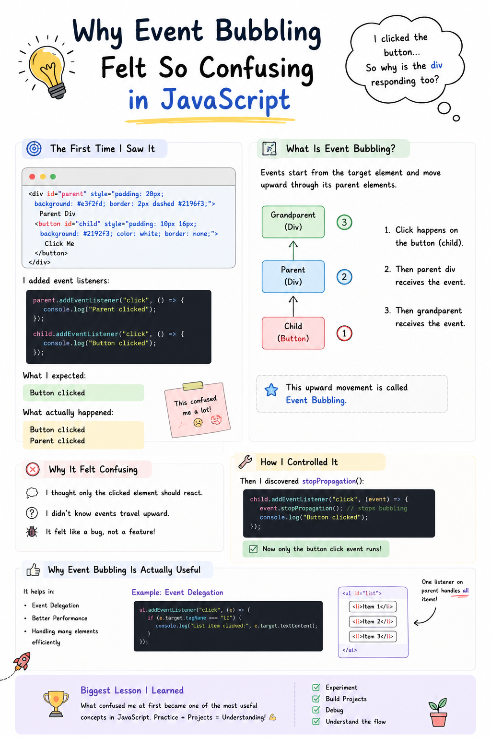Click 'I added event listeners:' text
Image resolution: width=491 pixels, height=737 pixels.
66,281
